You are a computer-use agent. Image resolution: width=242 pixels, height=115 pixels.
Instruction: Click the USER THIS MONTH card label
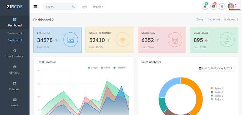(x=100, y=33)
